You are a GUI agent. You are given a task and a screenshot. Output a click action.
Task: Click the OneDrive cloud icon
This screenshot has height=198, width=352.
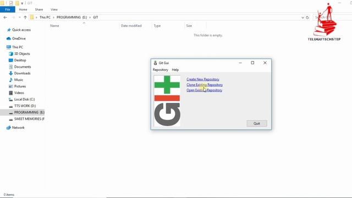click(x=9, y=38)
